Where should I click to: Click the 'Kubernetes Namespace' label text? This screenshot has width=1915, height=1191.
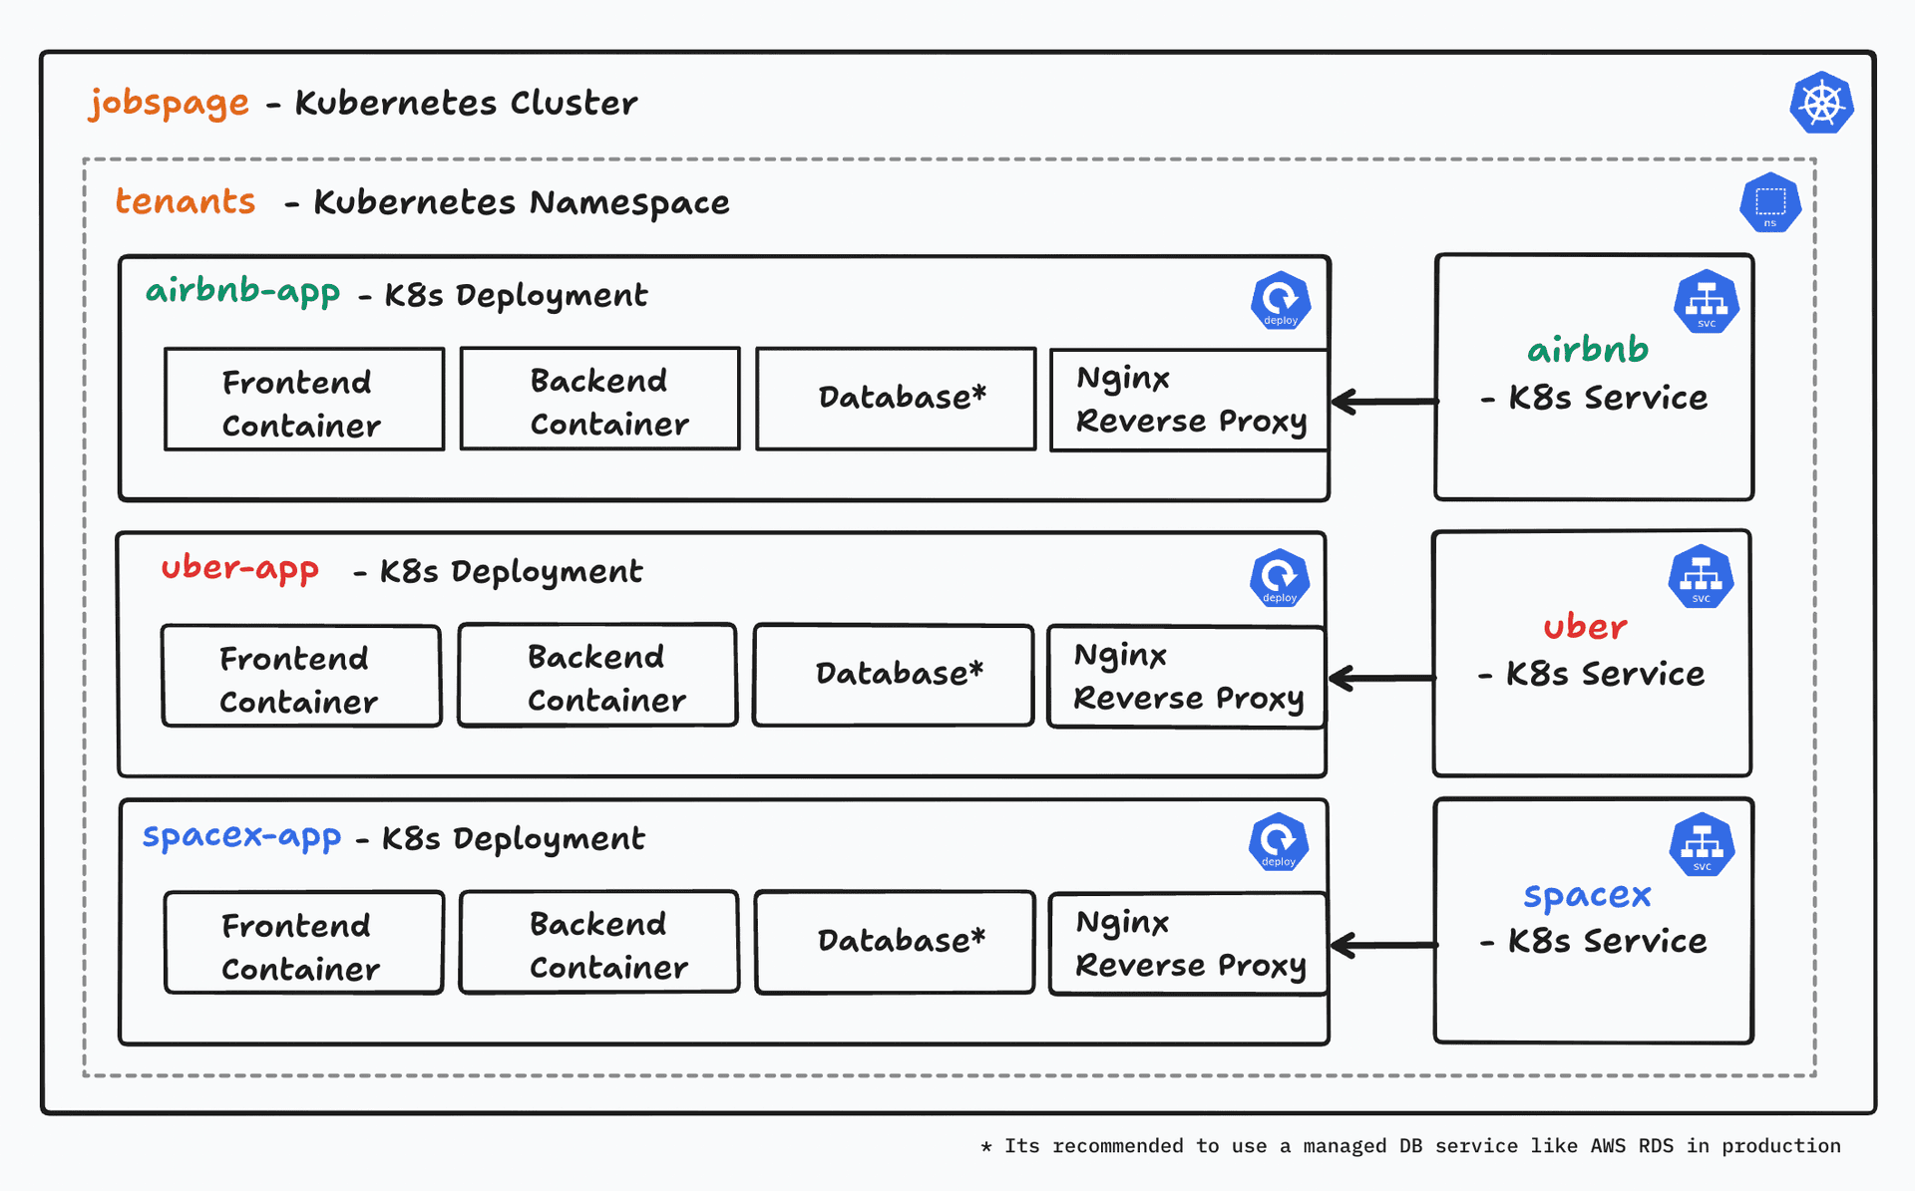[x=522, y=203]
